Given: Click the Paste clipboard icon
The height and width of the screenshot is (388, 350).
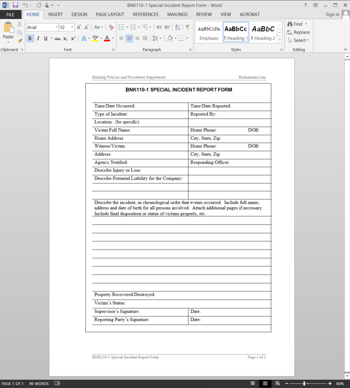Looking at the screenshot, I should point(8,27).
